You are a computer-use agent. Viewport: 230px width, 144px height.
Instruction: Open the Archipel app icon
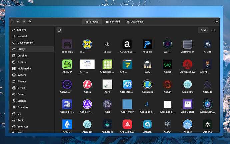coord(87,124)
